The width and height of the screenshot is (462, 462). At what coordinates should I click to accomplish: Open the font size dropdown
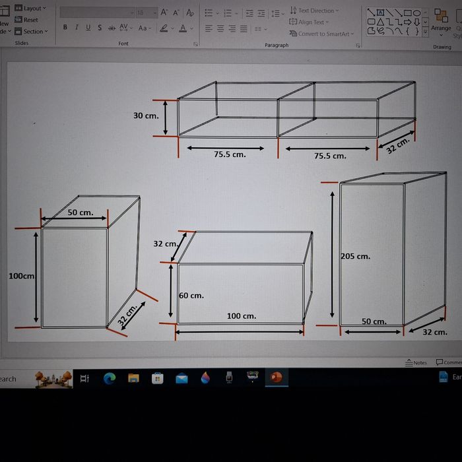[155, 13]
